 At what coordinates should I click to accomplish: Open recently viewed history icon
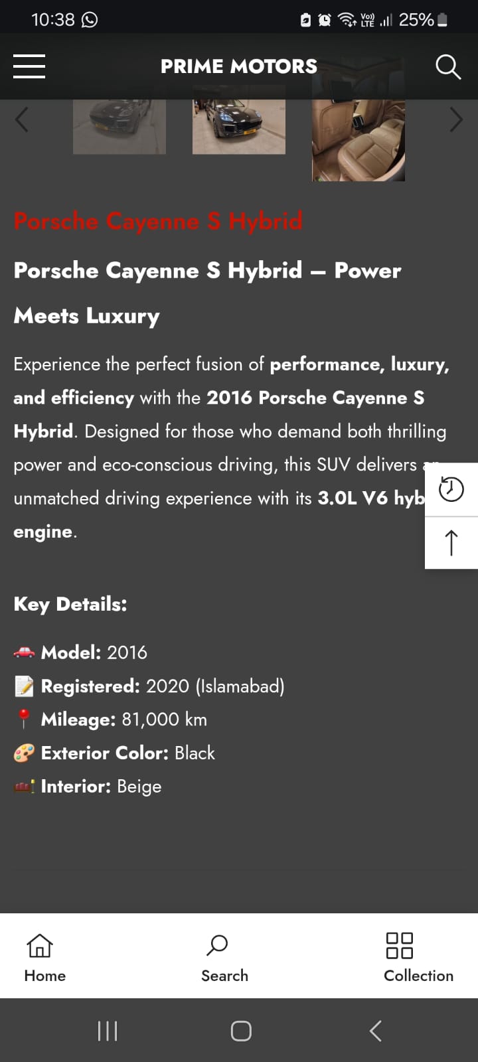(451, 490)
